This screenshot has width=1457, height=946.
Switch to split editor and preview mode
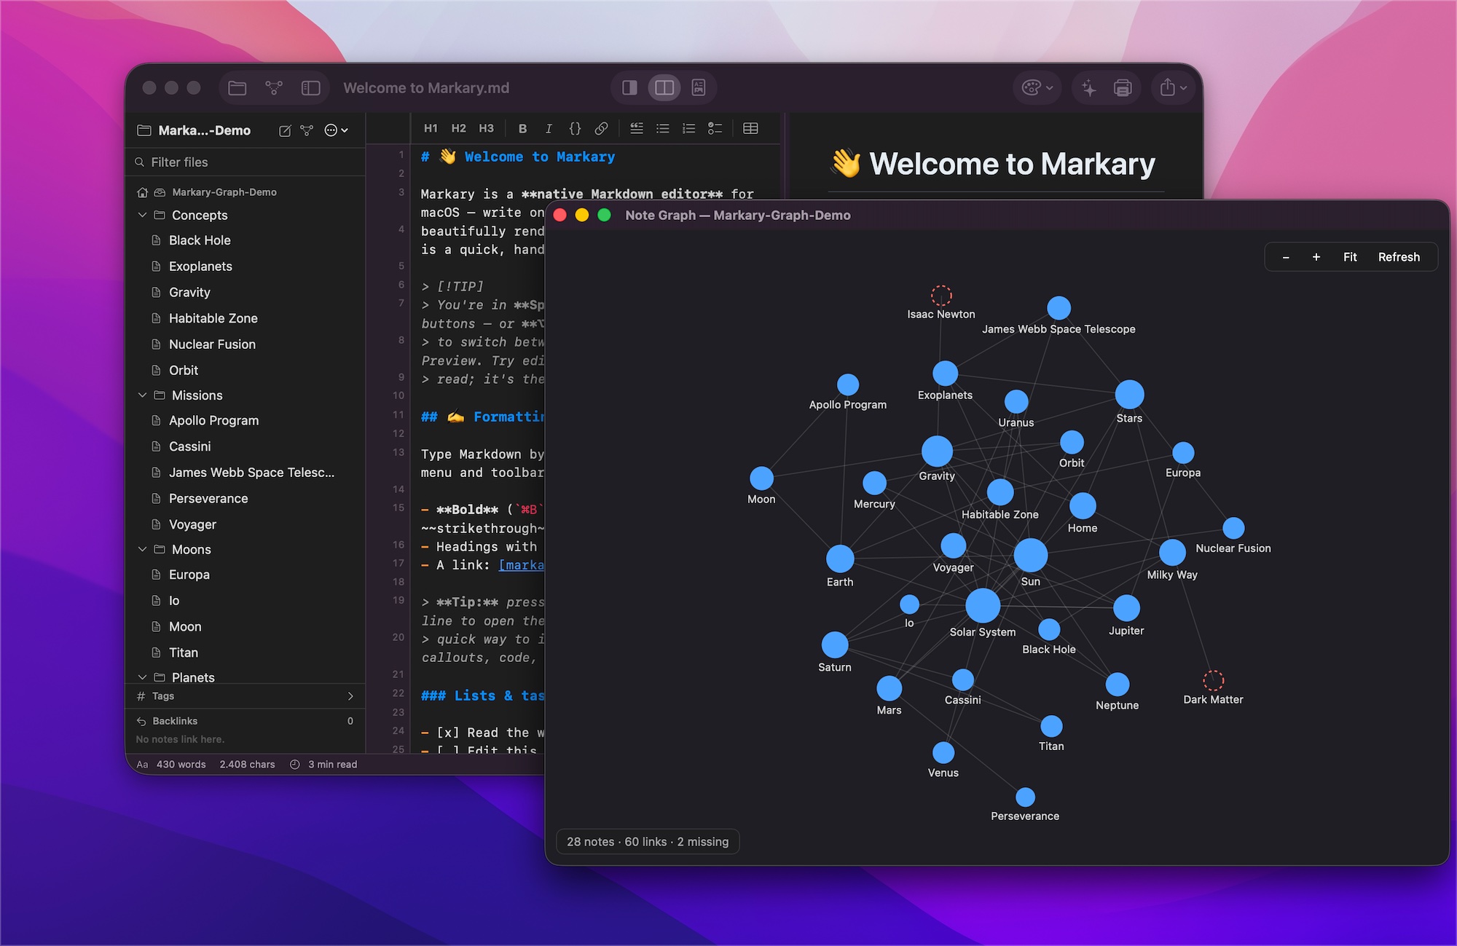(664, 88)
